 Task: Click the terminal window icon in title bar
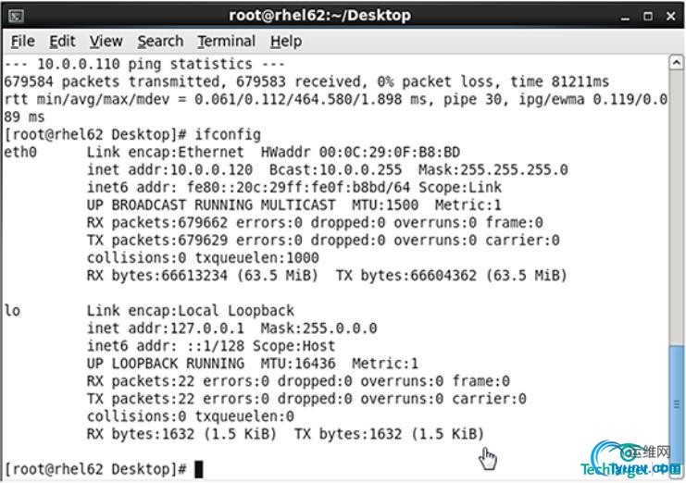click(16, 16)
